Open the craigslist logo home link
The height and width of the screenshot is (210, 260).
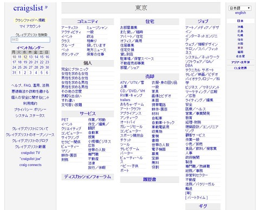pos(28,8)
